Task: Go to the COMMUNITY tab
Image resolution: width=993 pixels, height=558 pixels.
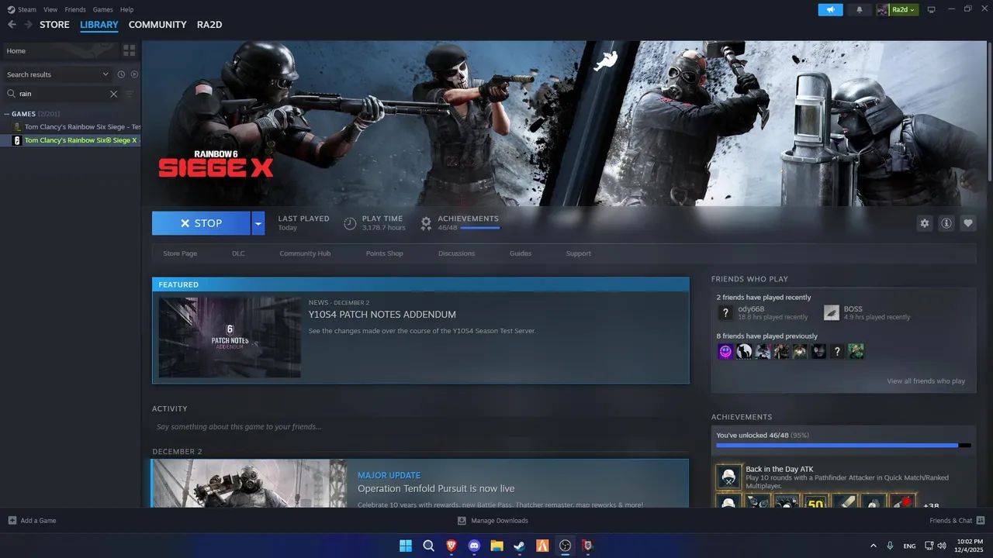Action: tap(157, 25)
